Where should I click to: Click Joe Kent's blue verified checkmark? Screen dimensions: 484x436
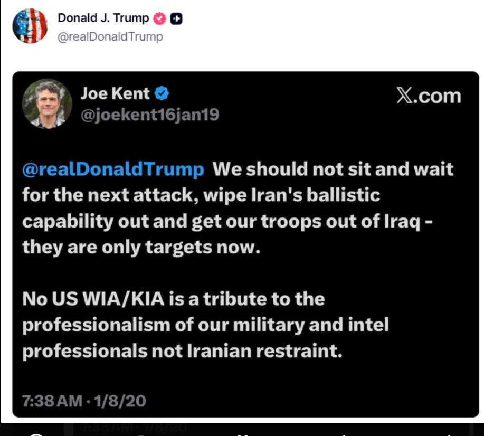coord(162,94)
